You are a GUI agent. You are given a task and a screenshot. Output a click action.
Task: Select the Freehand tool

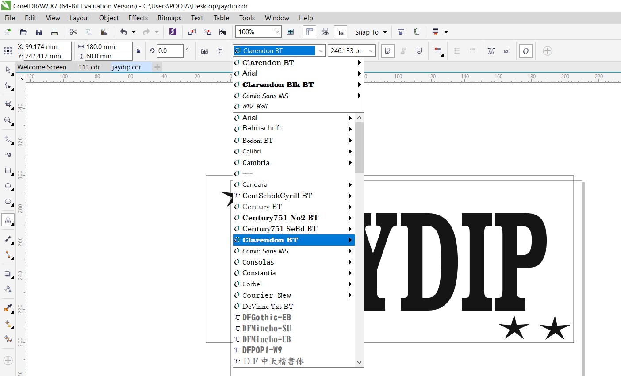[x=8, y=139]
